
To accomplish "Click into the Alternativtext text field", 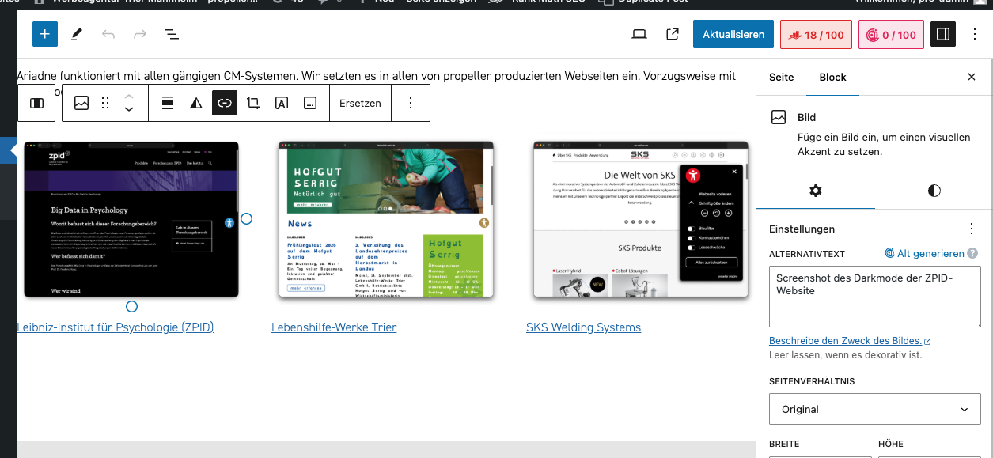I will pos(875,297).
